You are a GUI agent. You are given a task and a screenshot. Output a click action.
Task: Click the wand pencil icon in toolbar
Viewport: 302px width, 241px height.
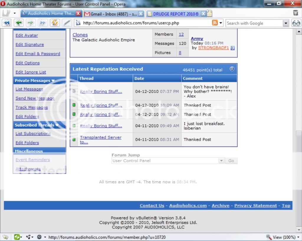pos(67,23)
